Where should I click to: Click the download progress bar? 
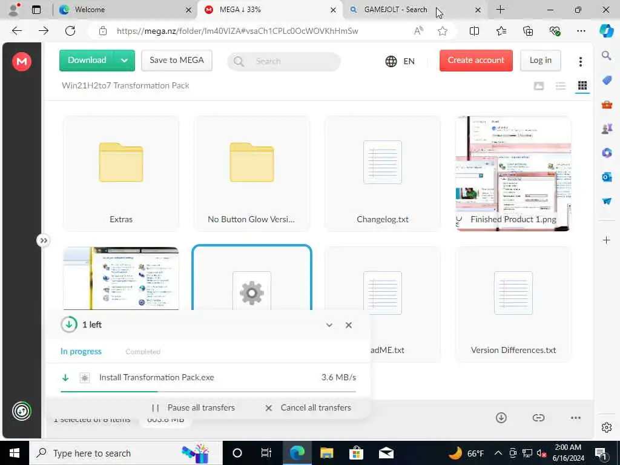pyautogui.click(x=208, y=392)
